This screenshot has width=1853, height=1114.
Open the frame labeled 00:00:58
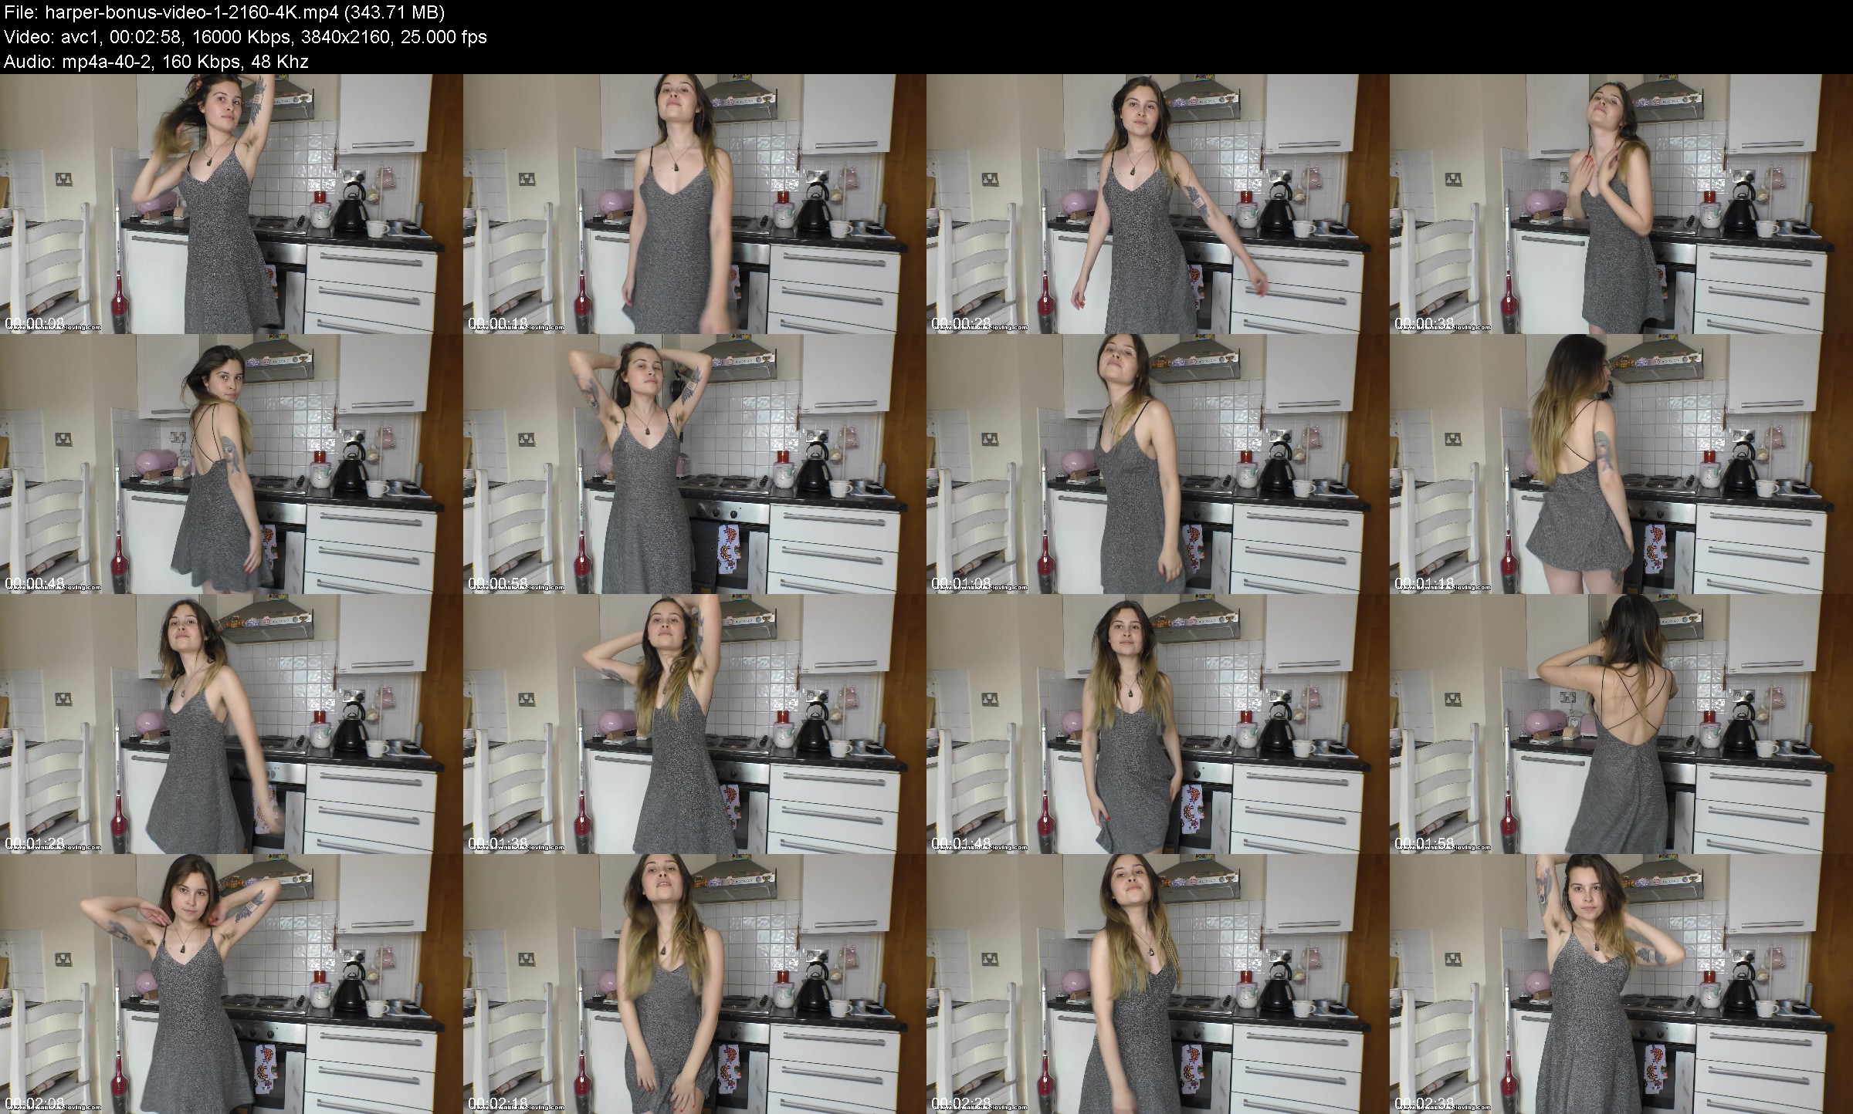click(x=694, y=464)
